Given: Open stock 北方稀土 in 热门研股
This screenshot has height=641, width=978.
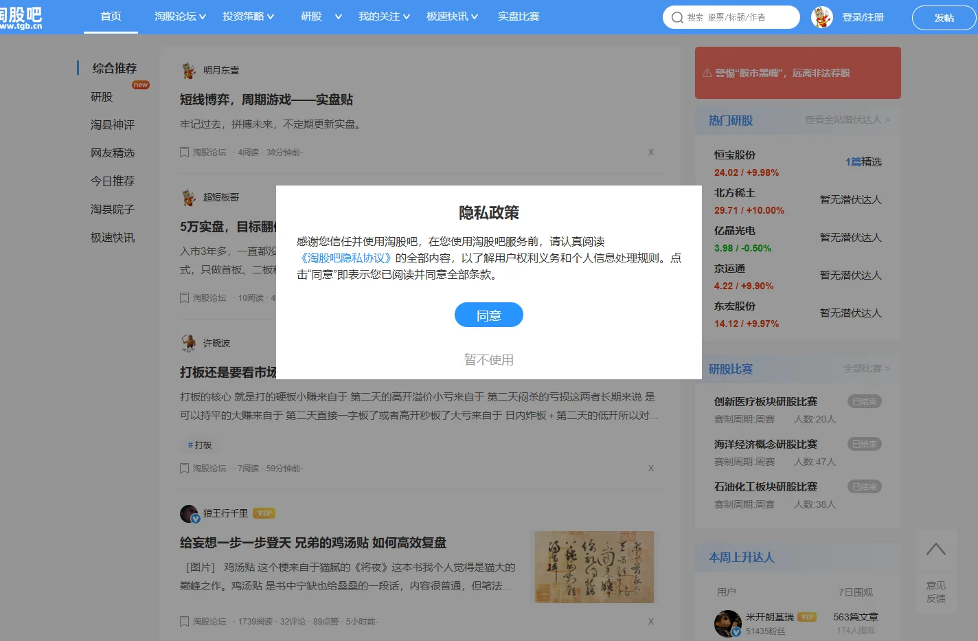Looking at the screenshot, I should click(x=735, y=193).
